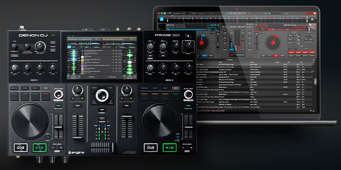Select HOT CUE pad mode on right deck
This screenshot has height=170, width=341.
coord(145,88)
